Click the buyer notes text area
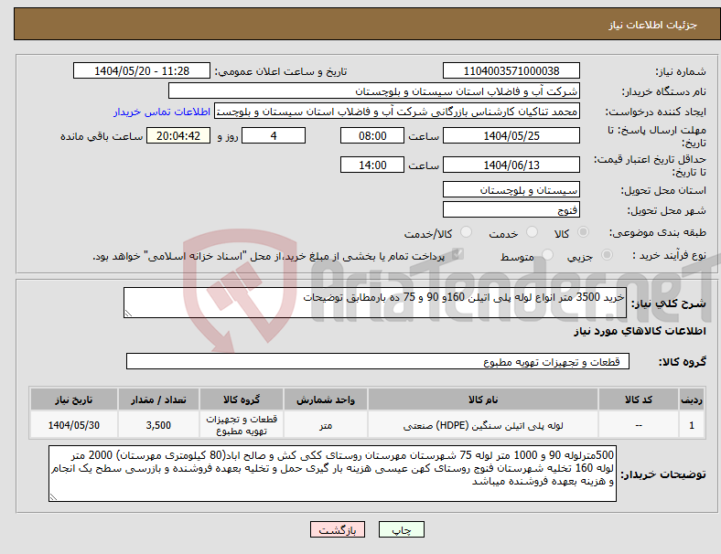Viewport: 721px width, 554px height. click(332, 474)
